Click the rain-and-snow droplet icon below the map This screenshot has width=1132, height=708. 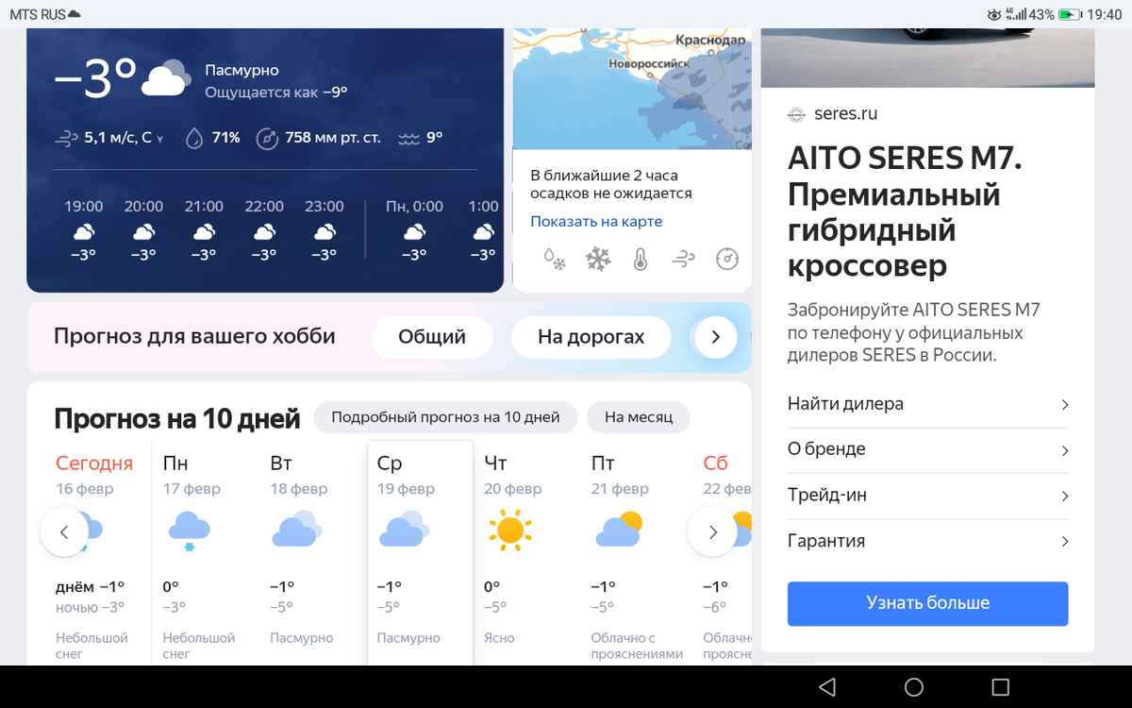point(554,258)
